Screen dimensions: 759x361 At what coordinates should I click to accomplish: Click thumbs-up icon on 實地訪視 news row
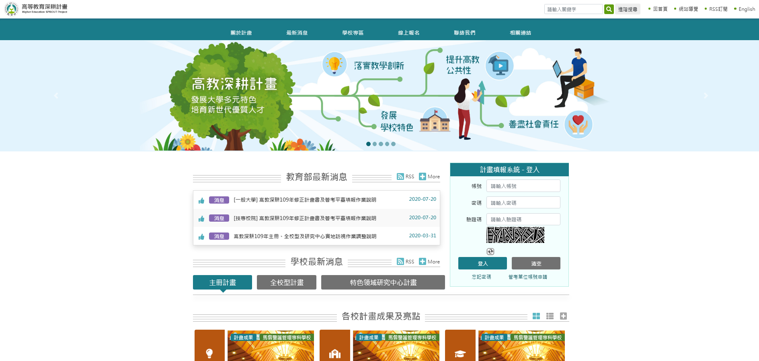click(201, 237)
